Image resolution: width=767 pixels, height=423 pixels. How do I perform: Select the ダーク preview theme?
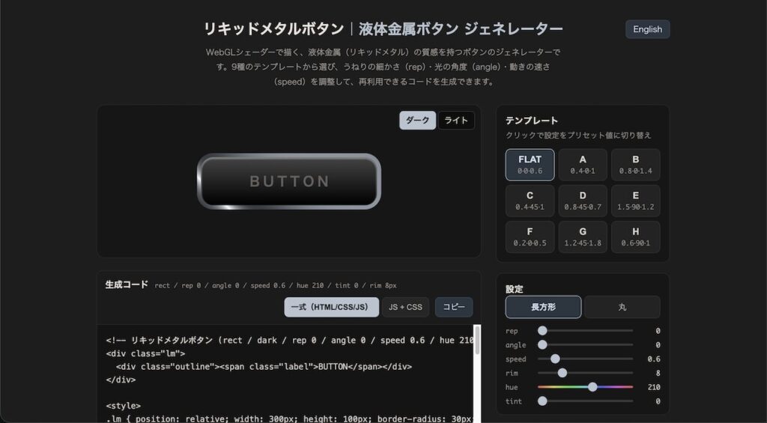click(x=417, y=121)
